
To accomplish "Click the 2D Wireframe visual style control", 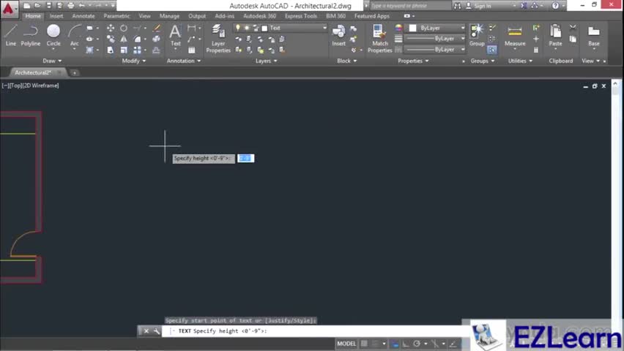I will tap(40, 86).
